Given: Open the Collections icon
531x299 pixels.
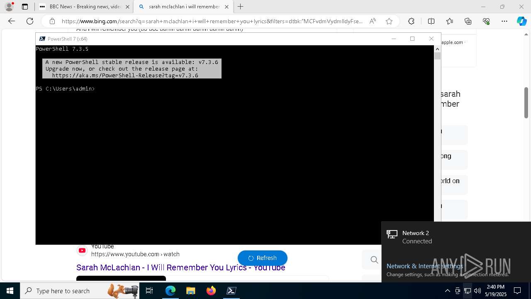Looking at the screenshot, I should (x=468, y=21).
